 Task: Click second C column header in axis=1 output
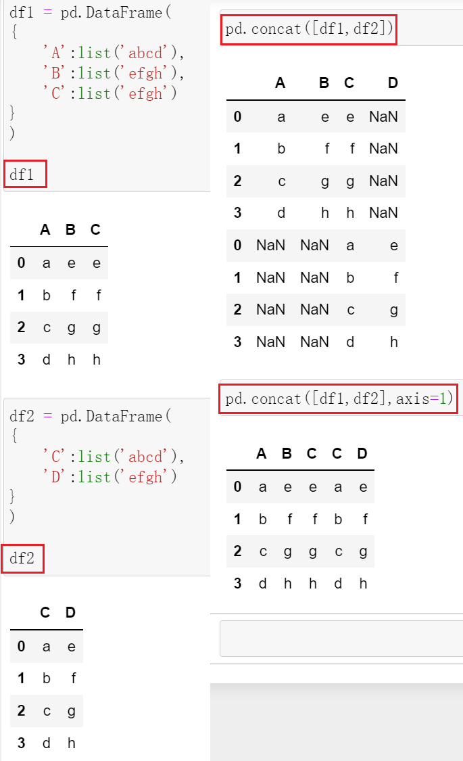coord(337,454)
